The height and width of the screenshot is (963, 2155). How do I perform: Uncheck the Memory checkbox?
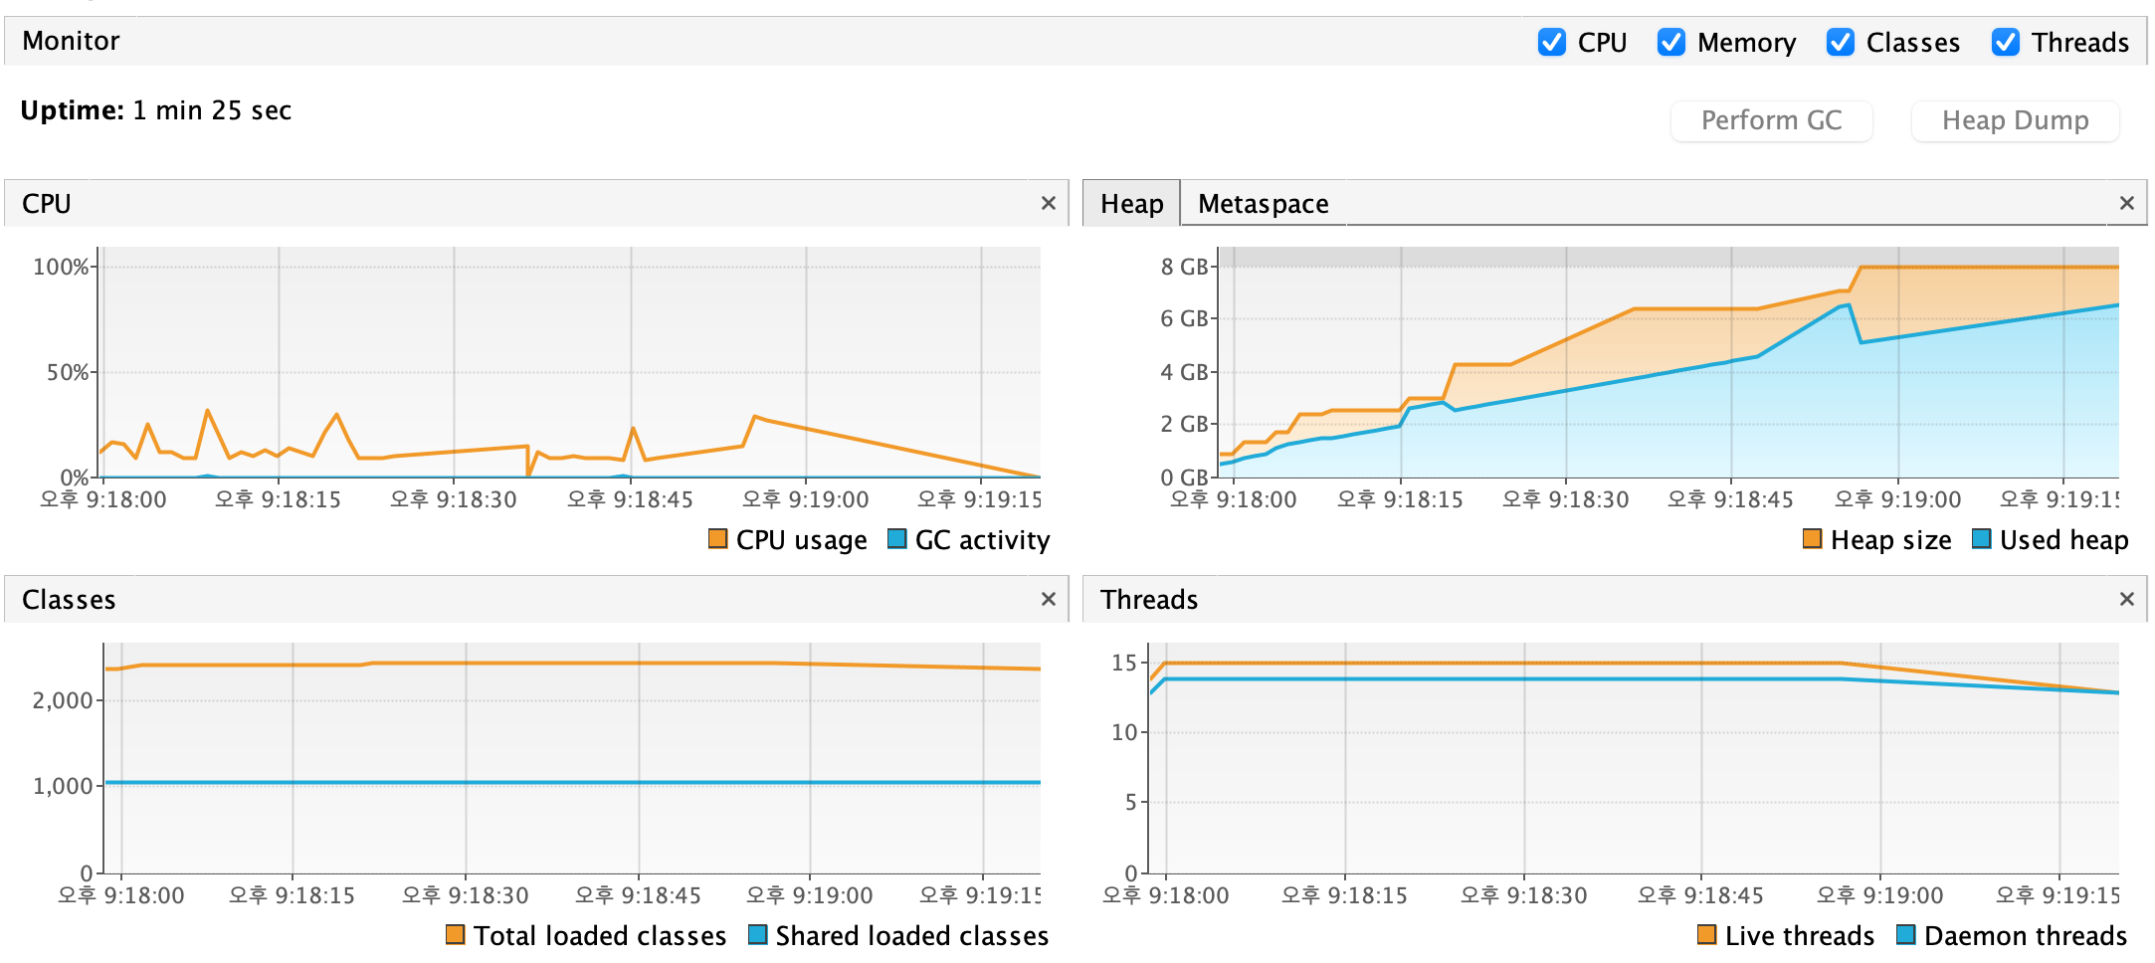[1670, 42]
